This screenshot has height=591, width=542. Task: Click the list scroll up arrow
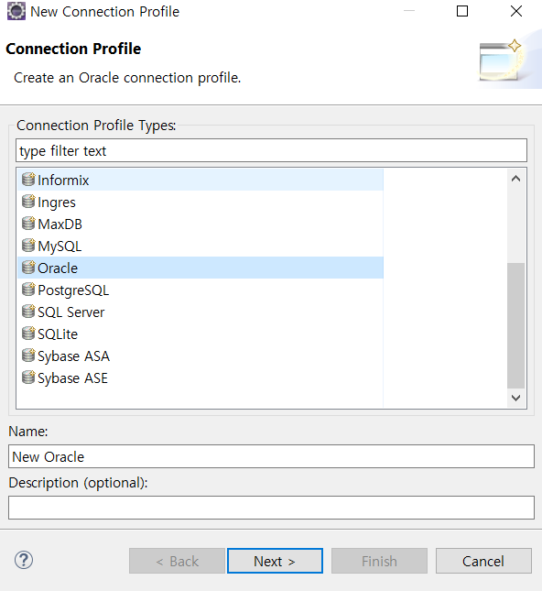pos(516,179)
